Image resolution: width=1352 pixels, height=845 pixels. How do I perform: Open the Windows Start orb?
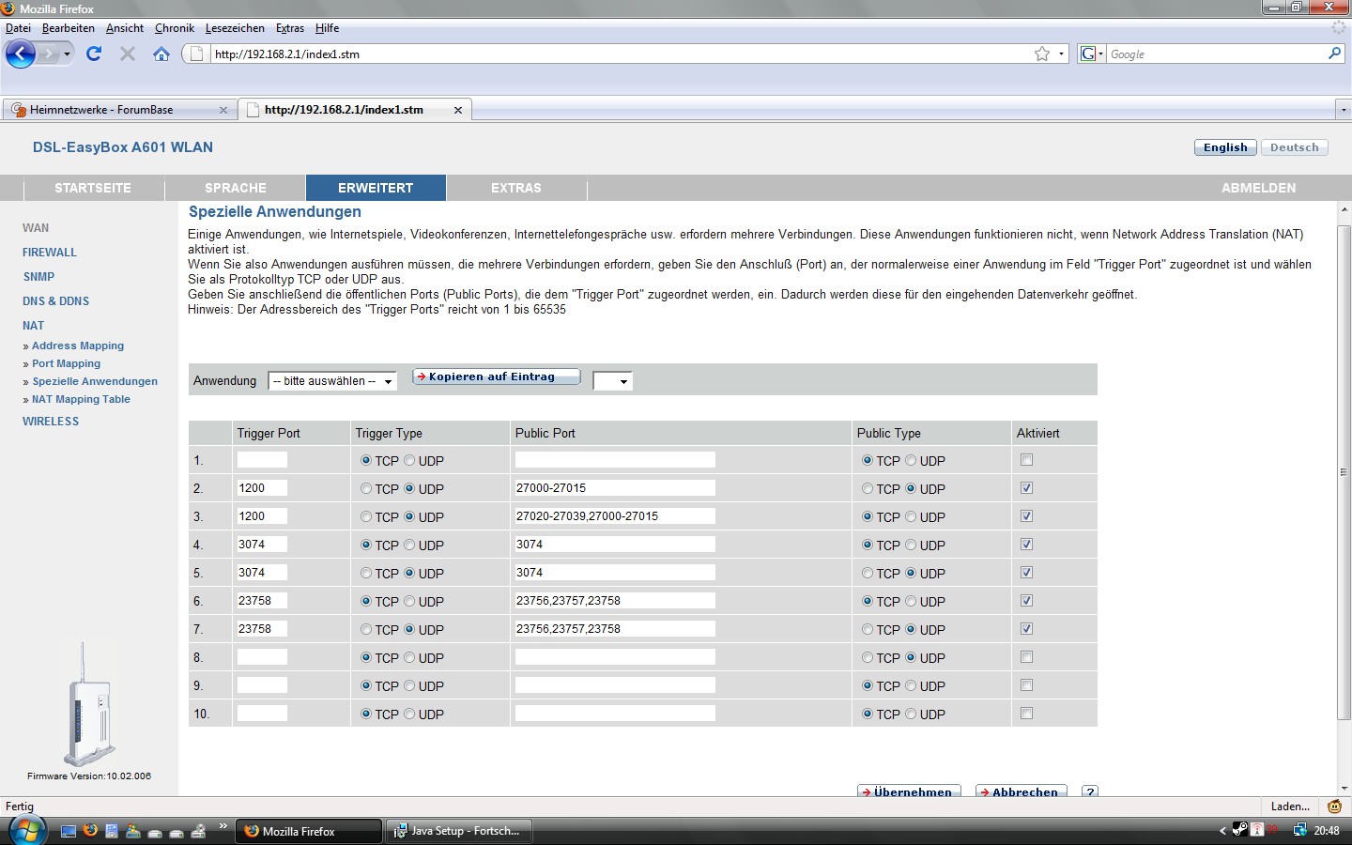[x=27, y=830]
